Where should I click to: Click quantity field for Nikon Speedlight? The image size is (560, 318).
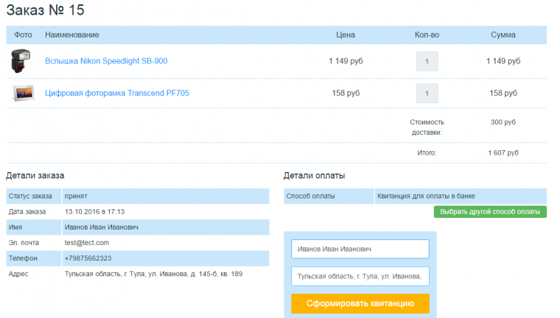point(427,61)
